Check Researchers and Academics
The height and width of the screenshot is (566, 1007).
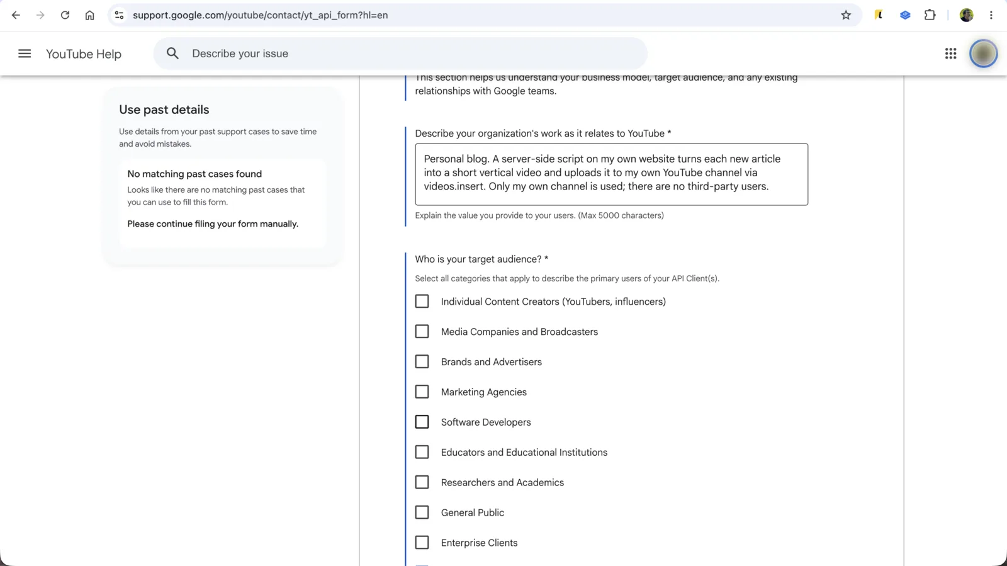422,482
